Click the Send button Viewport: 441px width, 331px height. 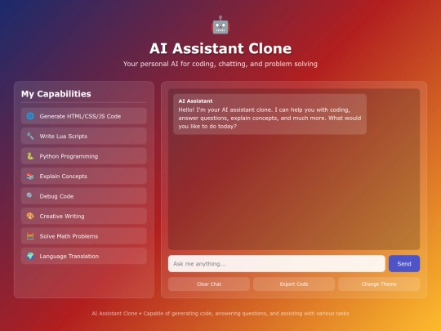[x=404, y=264]
